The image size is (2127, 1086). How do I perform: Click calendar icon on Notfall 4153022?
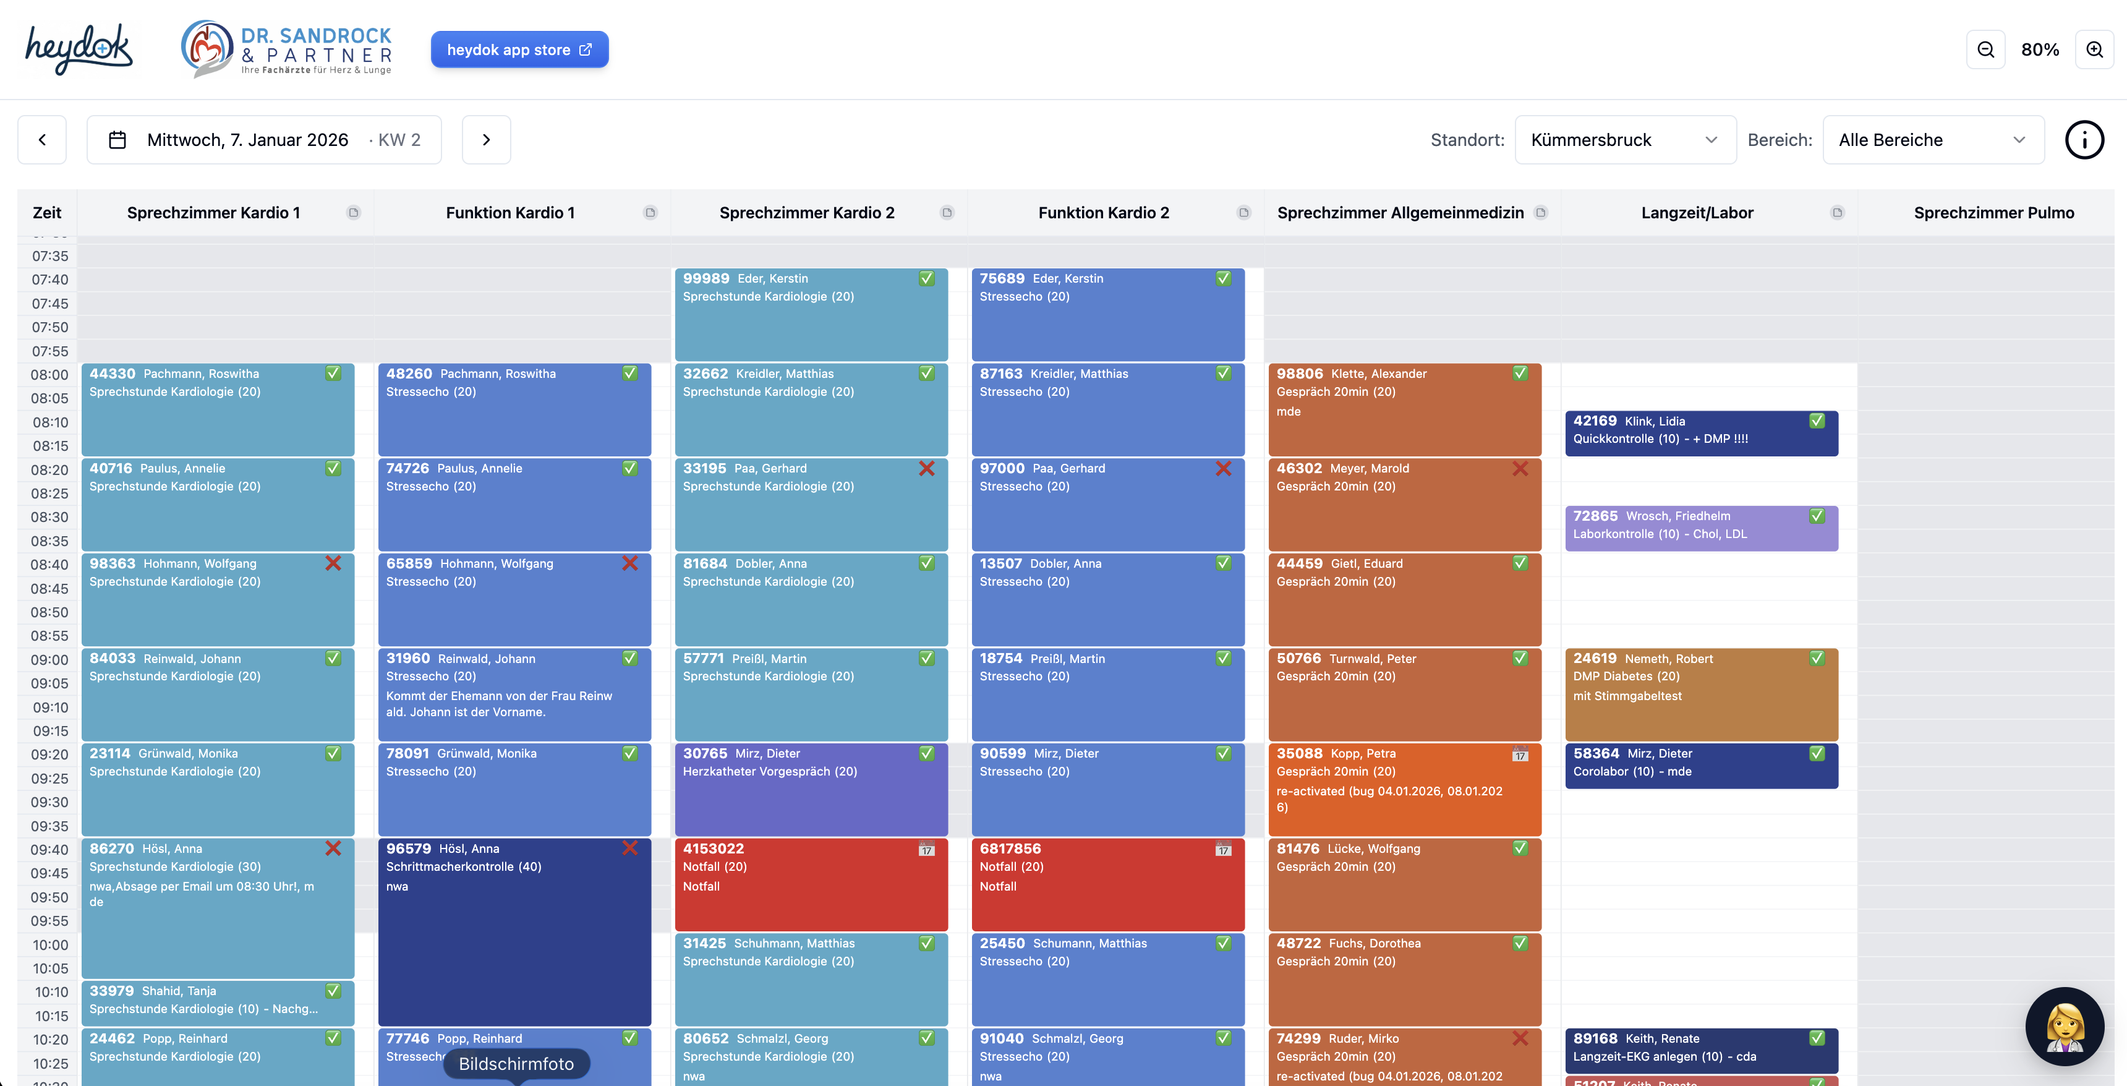(x=926, y=849)
